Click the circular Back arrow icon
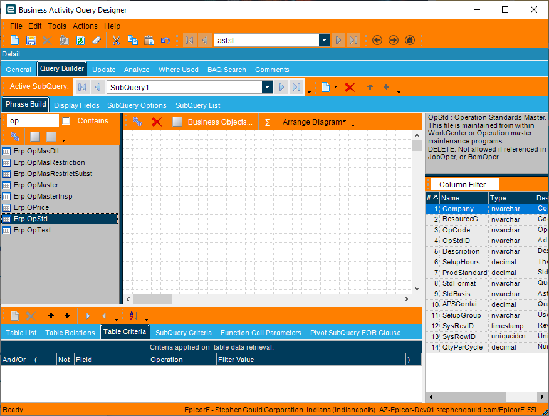This screenshot has width=549, height=416. point(377,40)
